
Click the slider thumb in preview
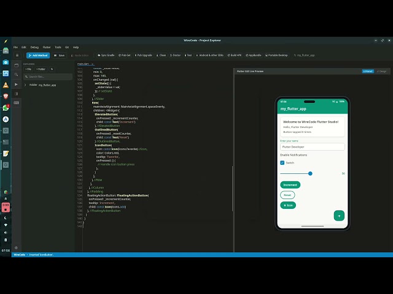point(310,173)
